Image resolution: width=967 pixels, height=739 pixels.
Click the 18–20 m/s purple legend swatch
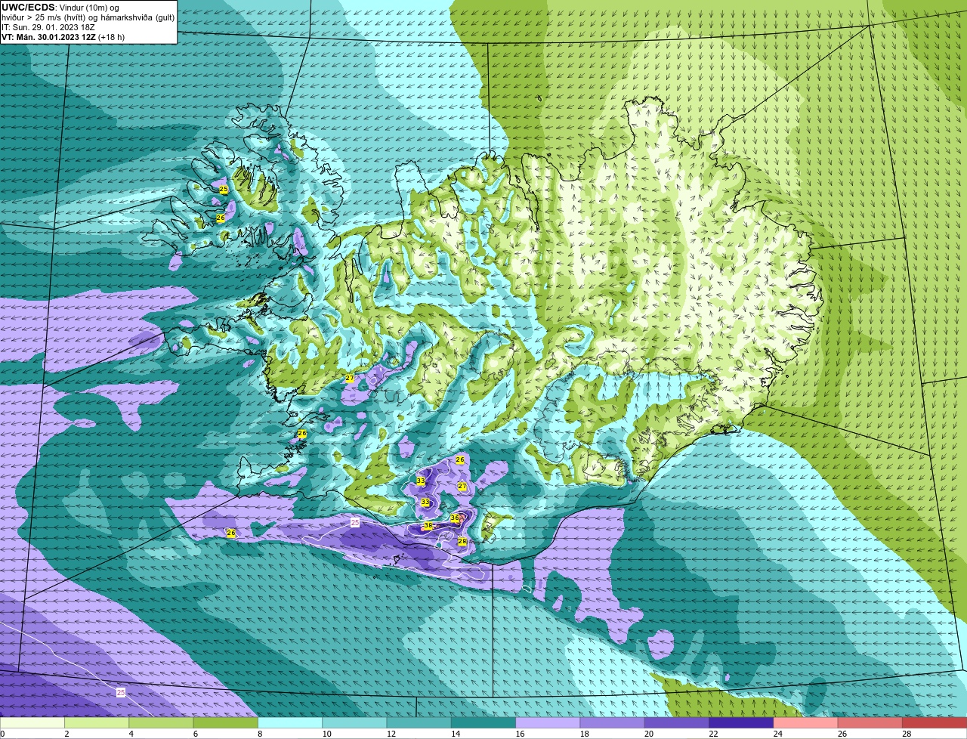(613, 723)
